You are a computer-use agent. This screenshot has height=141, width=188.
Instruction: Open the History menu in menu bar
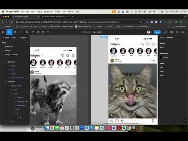click(39, 12)
